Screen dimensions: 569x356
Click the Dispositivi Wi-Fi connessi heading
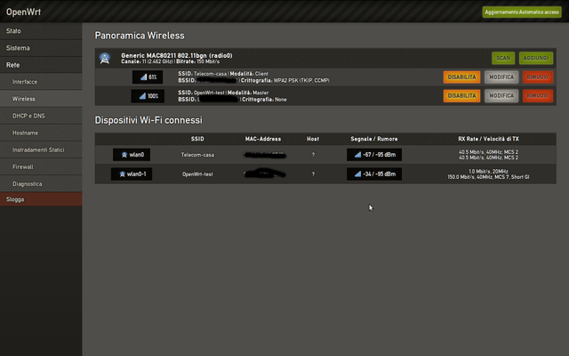tap(148, 120)
